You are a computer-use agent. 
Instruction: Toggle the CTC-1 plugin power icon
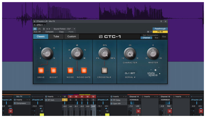tap(35, 29)
